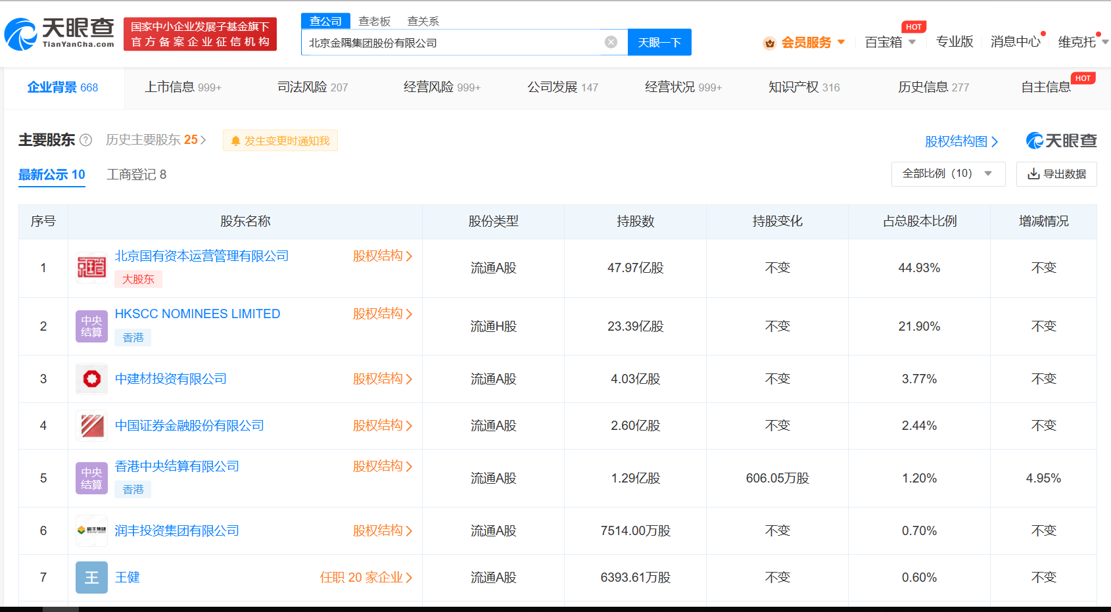The width and height of the screenshot is (1111, 612).
Task: Click the bell icon on the notification button
Action: pos(235,140)
